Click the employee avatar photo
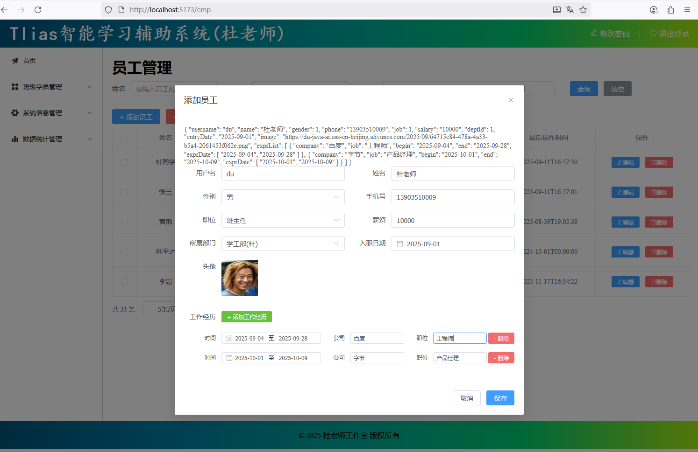Viewport: 698px width, 452px height. pos(239,278)
